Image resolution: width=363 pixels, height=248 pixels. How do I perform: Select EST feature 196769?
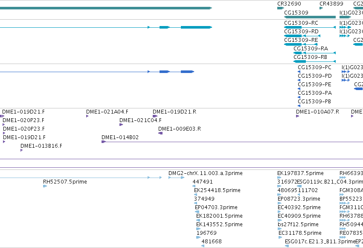[x=206, y=233]
